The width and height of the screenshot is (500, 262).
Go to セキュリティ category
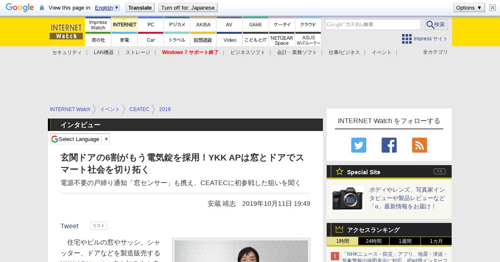tap(67, 52)
